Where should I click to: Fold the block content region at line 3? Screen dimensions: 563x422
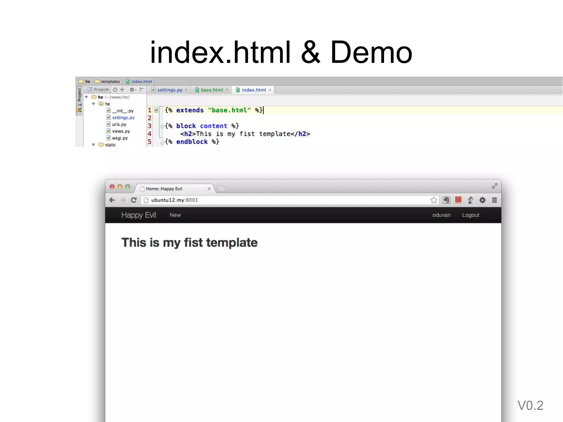point(162,126)
